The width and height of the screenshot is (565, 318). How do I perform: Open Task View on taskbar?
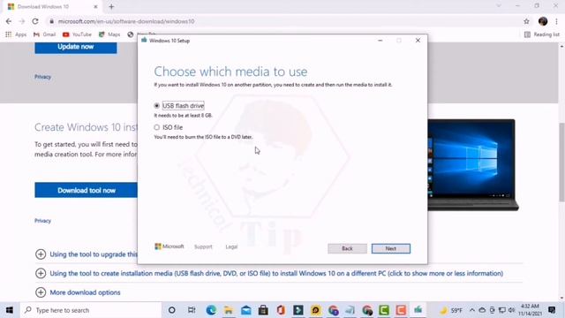192,310
